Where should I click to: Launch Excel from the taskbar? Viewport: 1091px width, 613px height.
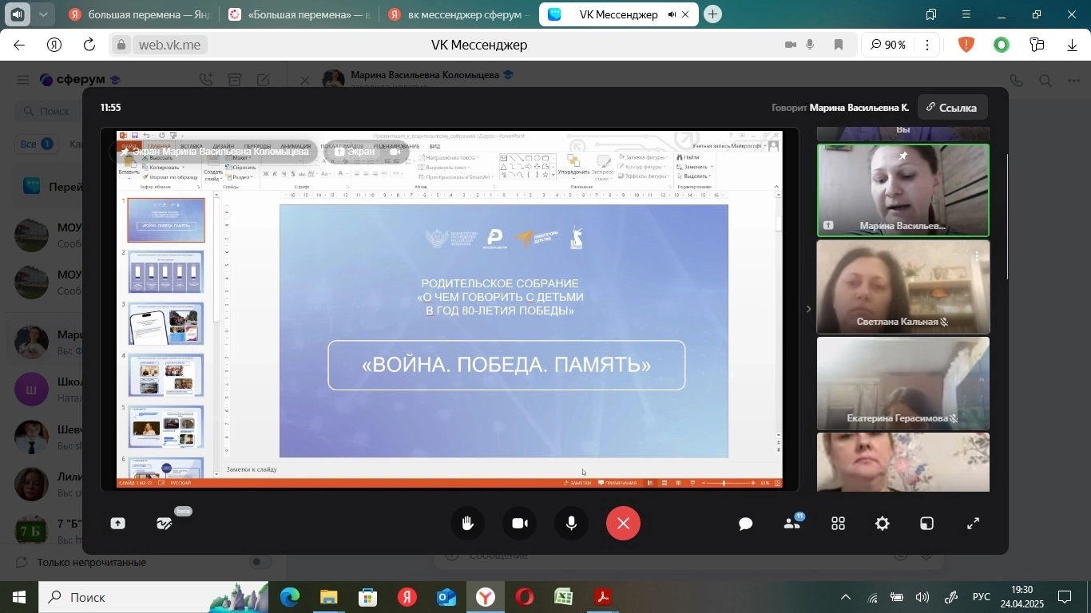click(x=563, y=597)
